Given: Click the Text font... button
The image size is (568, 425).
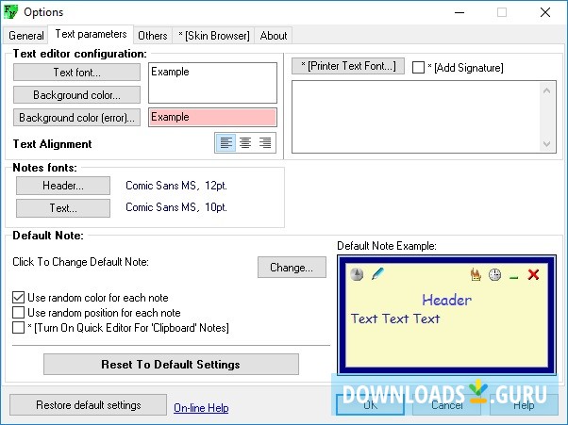Looking at the screenshot, I should point(76,73).
